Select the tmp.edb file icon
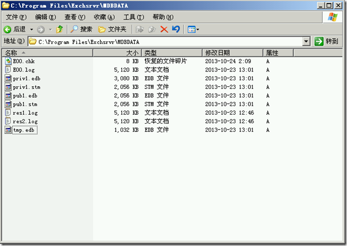This screenshot has height=246, width=347. pos(8,130)
